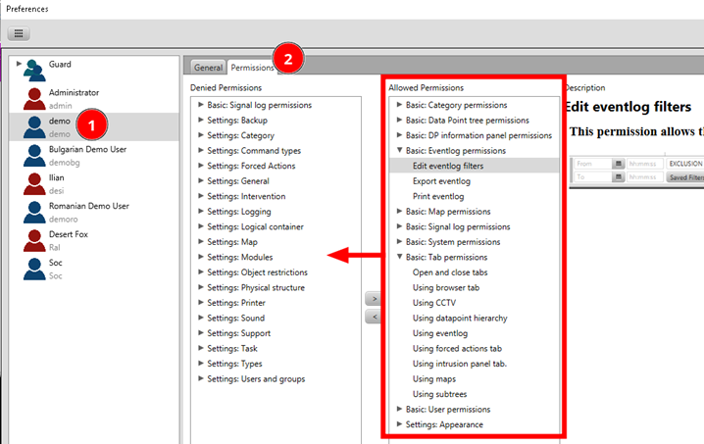Image resolution: width=704 pixels, height=444 pixels.
Task: Select Using CCTV permission
Action: coord(434,303)
